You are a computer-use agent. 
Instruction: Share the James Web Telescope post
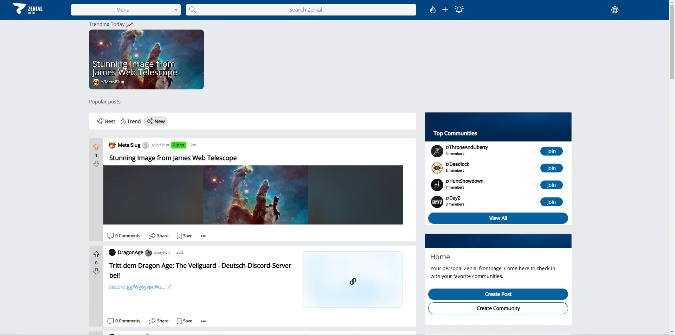click(159, 236)
